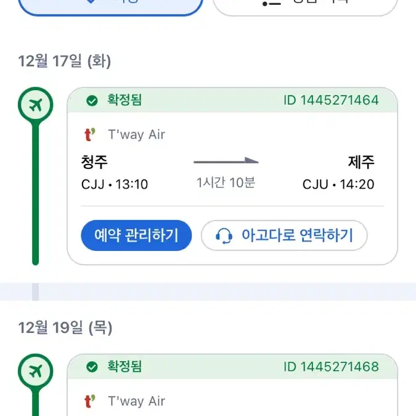416x416 pixels.
Task: Click the T'way Air logo on second flight
Action: tap(90, 401)
